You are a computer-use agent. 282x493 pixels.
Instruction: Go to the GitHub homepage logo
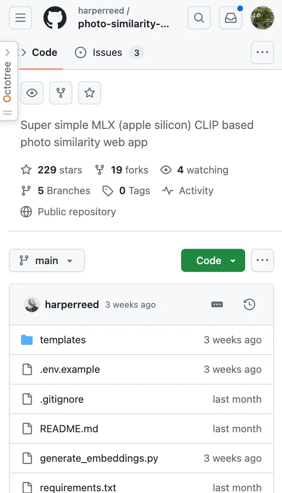pyautogui.click(x=55, y=18)
